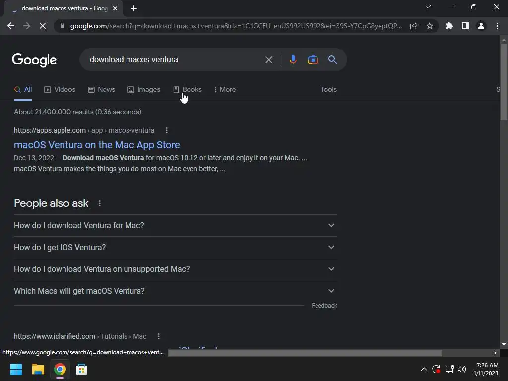Show hidden system tray icons
The width and height of the screenshot is (508, 381).
(424, 369)
